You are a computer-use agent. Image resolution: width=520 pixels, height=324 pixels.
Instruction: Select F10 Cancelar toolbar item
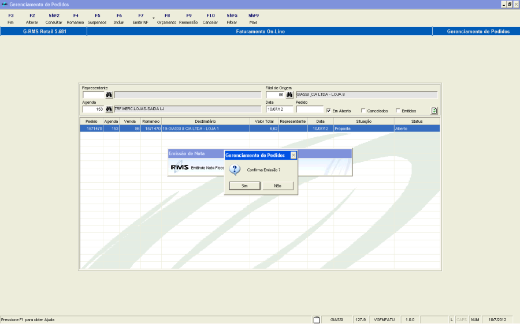tap(210, 19)
